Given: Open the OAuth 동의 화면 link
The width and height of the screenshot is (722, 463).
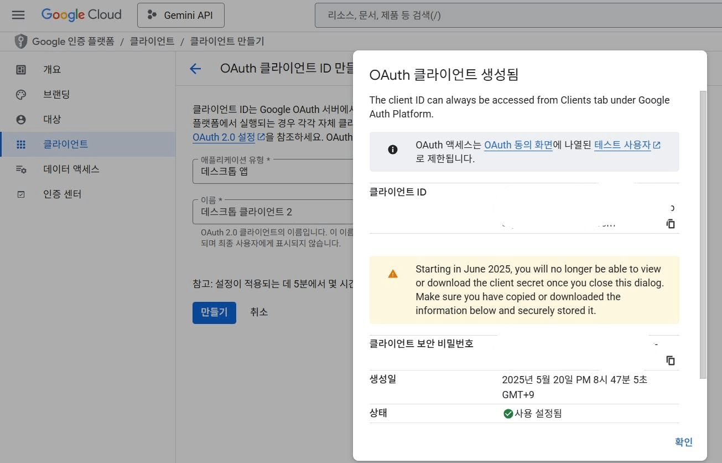Looking at the screenshot, I should click(518, 145).
